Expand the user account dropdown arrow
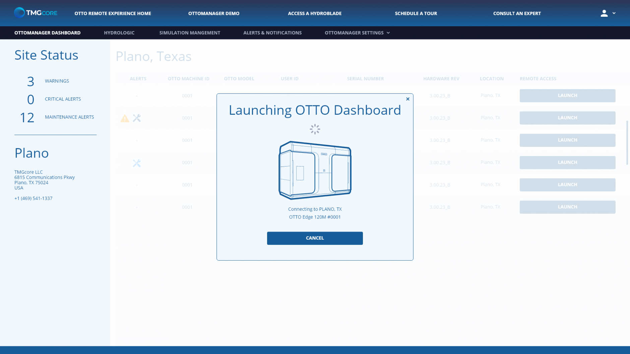Viewport: 630px width, 354px height. (614, 13)
